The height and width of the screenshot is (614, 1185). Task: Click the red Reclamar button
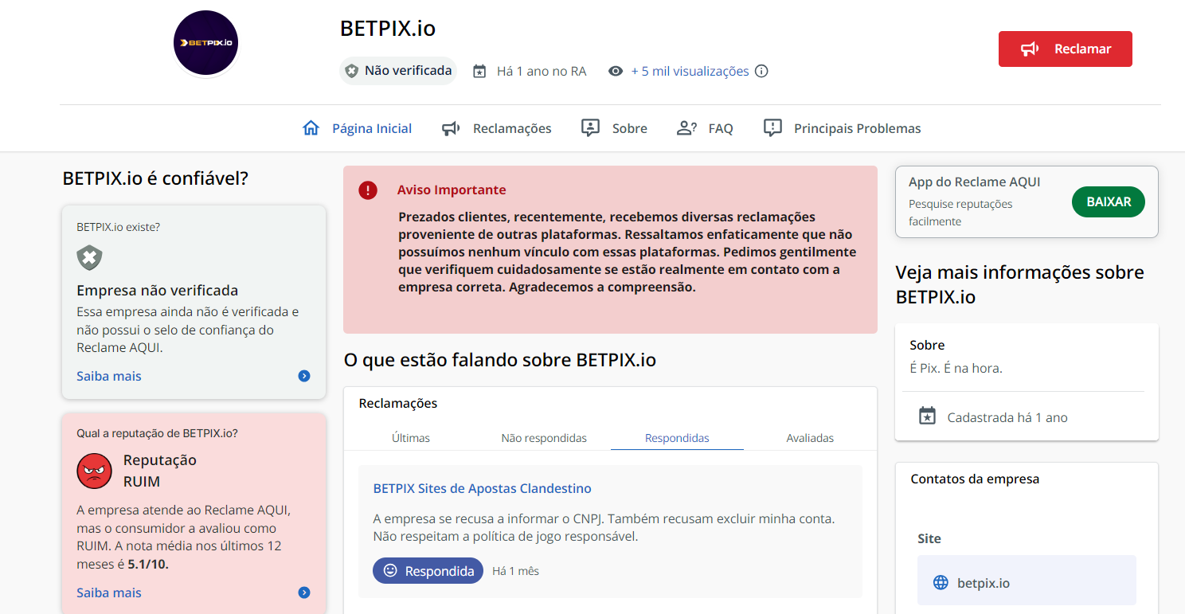pyautogui.click(x=1066, y=49)
